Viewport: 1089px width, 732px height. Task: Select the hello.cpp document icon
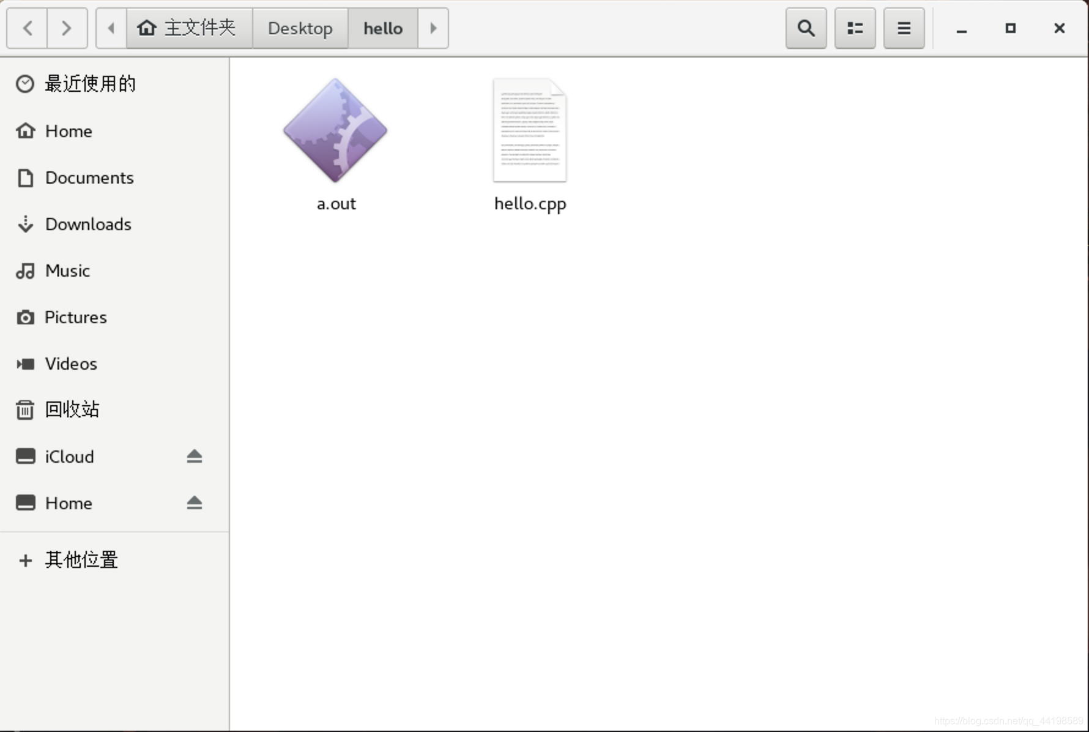(x=530, y=130)
